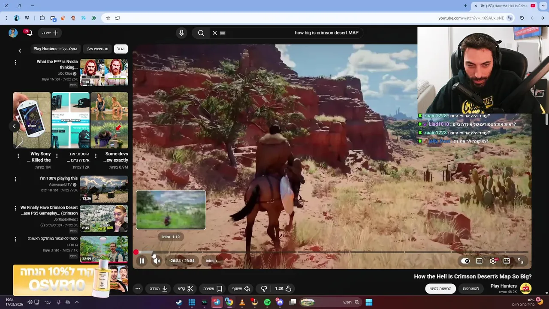Join the channel with להצטרפות button
Viewport: 549px width, 309px height.
point(471,289)
